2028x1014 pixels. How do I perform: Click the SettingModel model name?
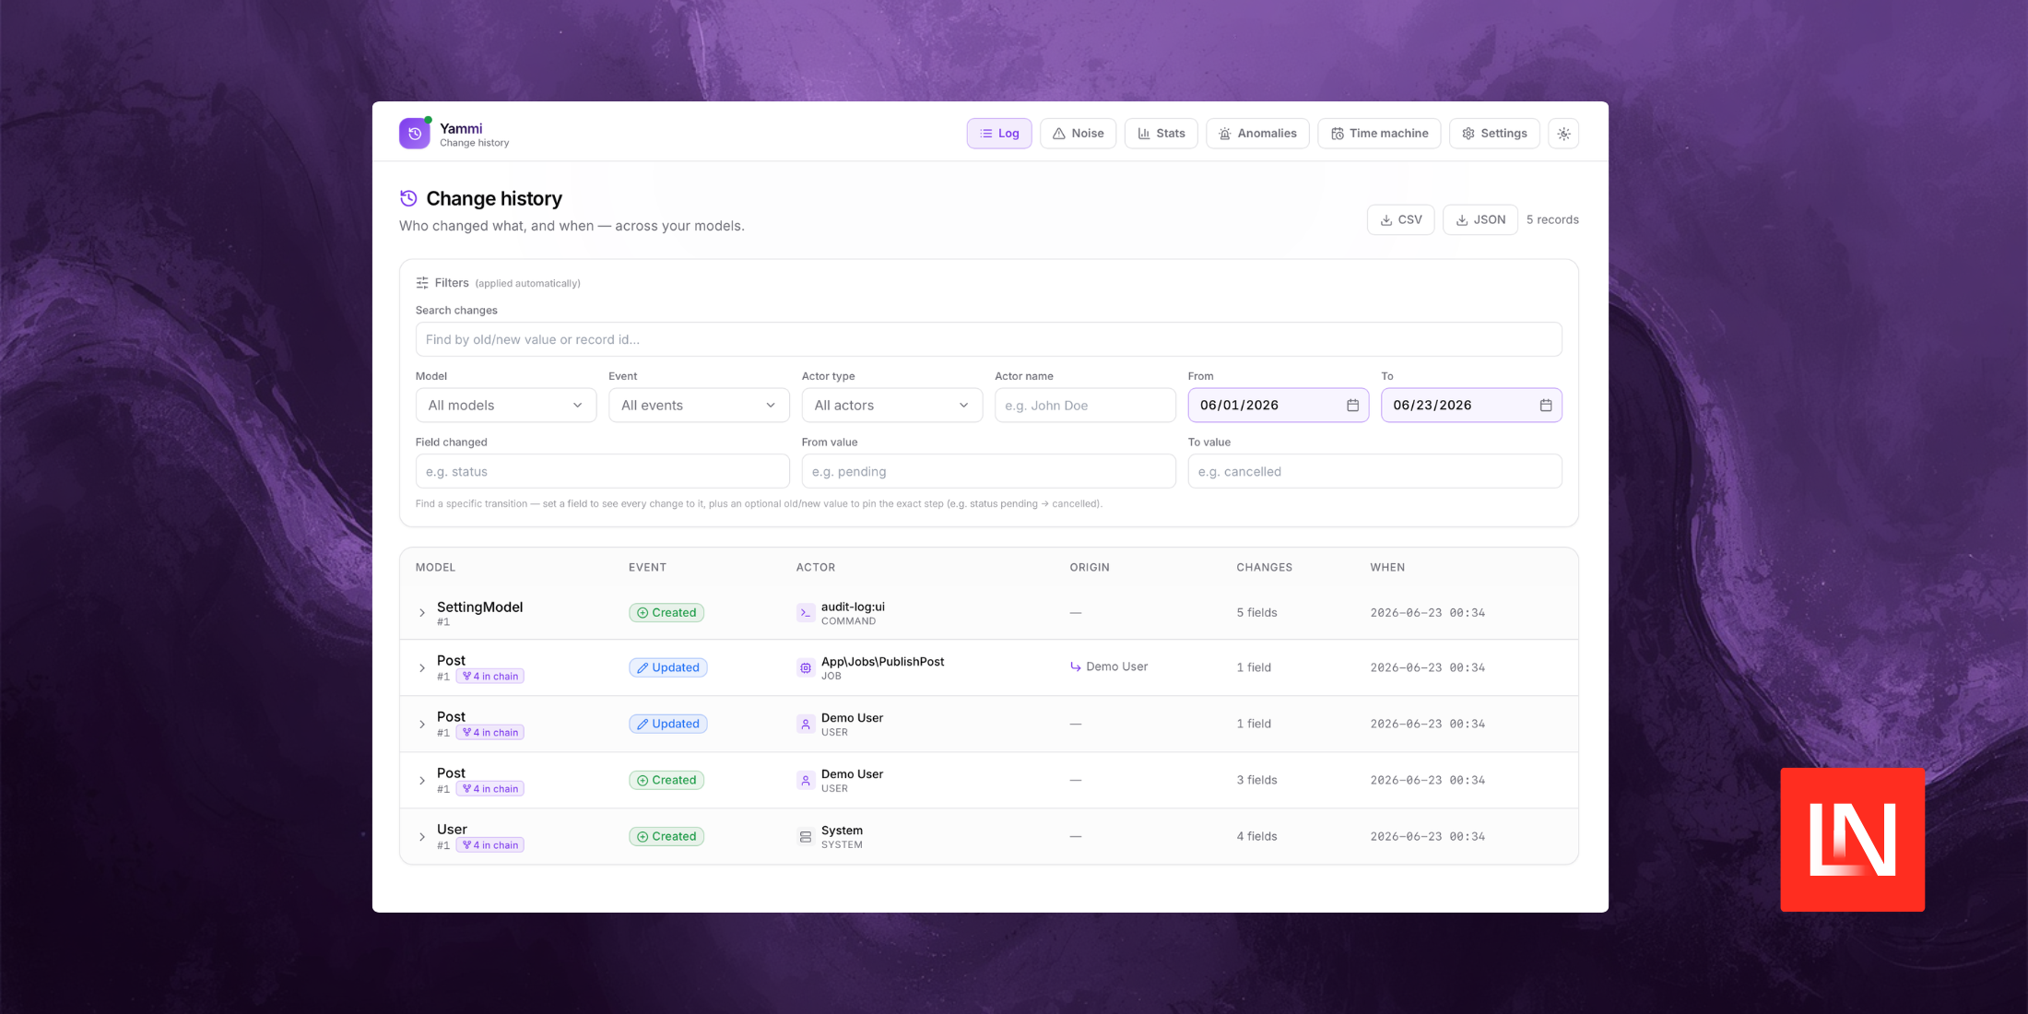click(479, 607)
